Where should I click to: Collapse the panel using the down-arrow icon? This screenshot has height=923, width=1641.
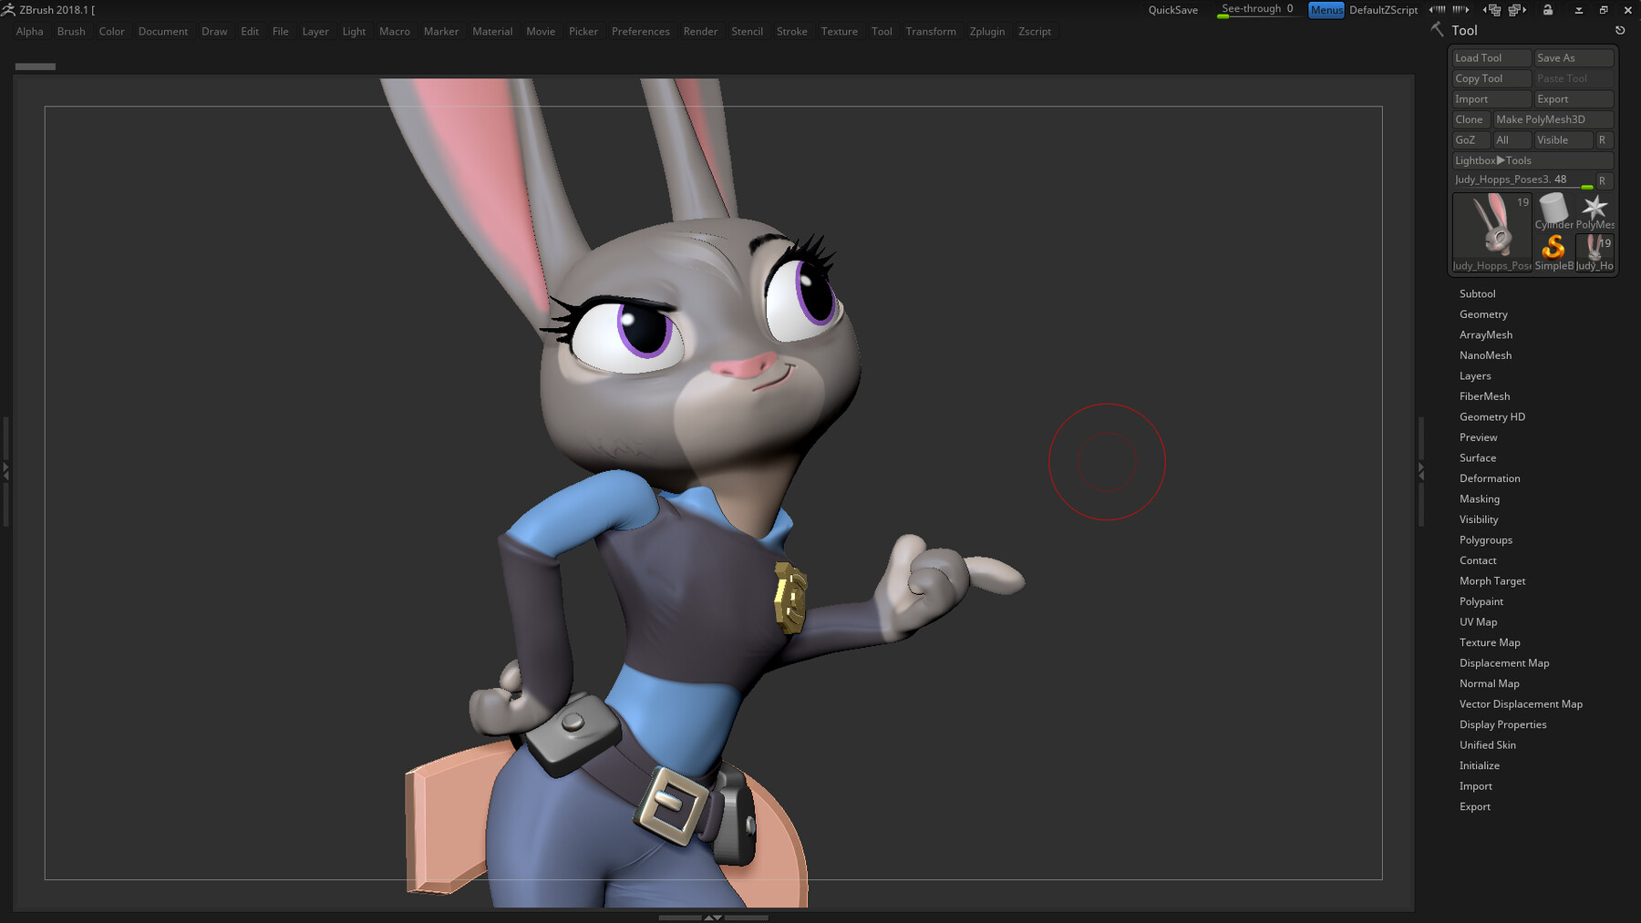[1578, 10]
